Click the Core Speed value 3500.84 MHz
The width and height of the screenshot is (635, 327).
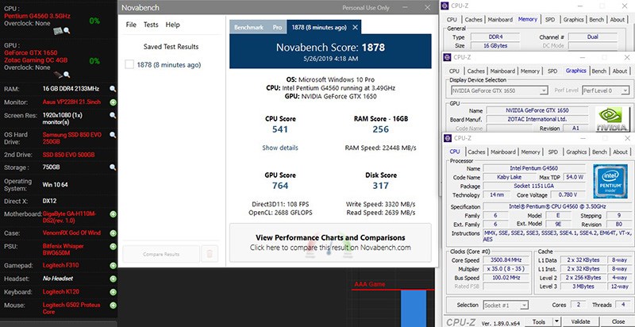point(505,260)
